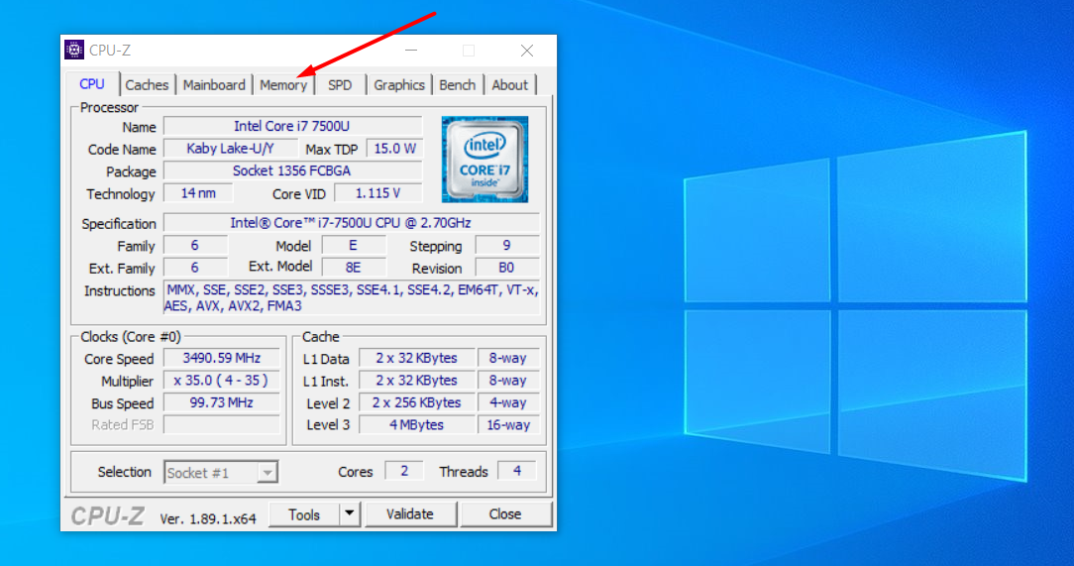Viewport: 1074px width, 566px height.
Task: Click the Level 2 '4-way' value
Action: point(508,402)
